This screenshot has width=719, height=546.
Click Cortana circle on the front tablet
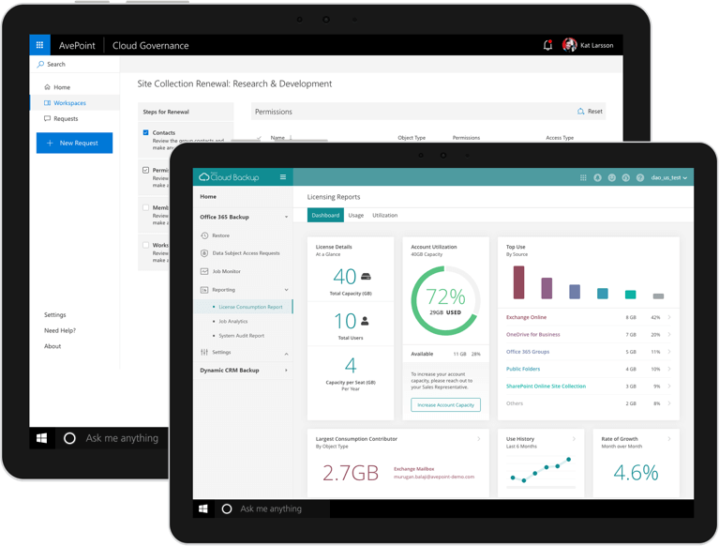(x=227, y=508)
